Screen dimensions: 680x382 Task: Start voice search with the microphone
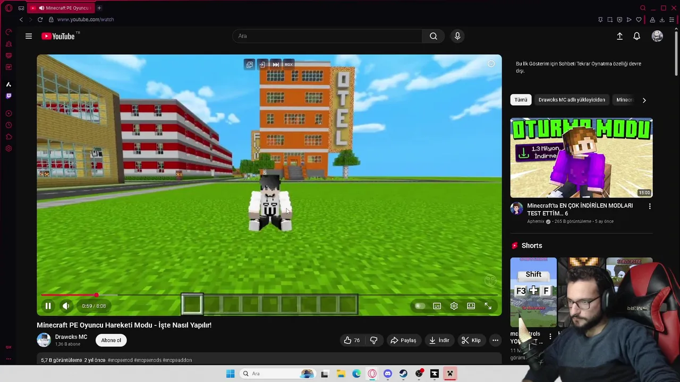point(457,36)
